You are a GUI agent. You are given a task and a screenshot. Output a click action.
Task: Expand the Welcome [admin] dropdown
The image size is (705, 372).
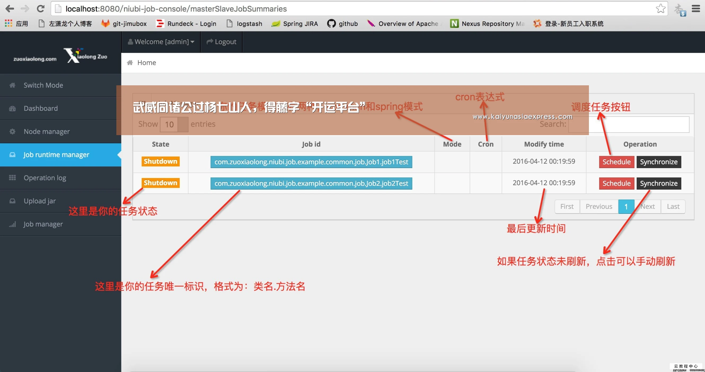(161, 42)
